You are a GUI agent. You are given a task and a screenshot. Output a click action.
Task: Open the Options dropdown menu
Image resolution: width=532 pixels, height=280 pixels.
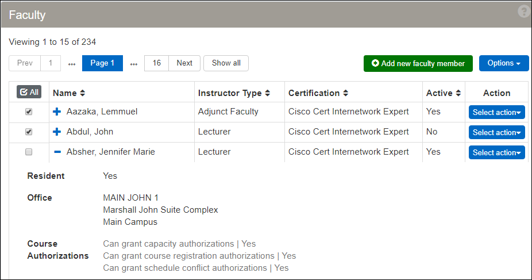tap(503, 63)
